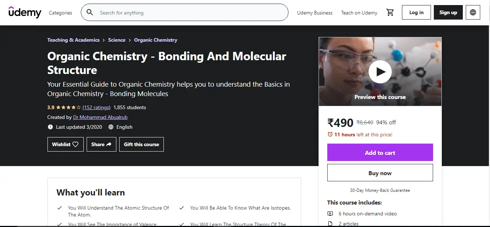Open Teach on Udemy
This screenshot has height=227, width=490.
click(x=359, y=12)
